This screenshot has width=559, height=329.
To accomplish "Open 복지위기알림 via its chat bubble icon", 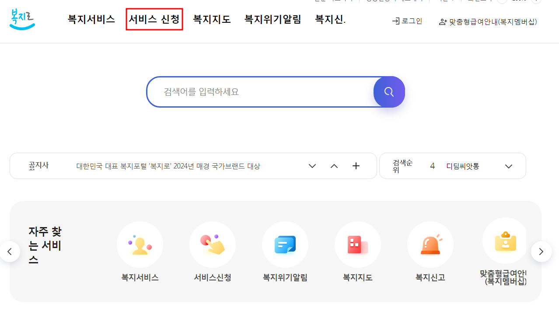I will coord(285,244).
